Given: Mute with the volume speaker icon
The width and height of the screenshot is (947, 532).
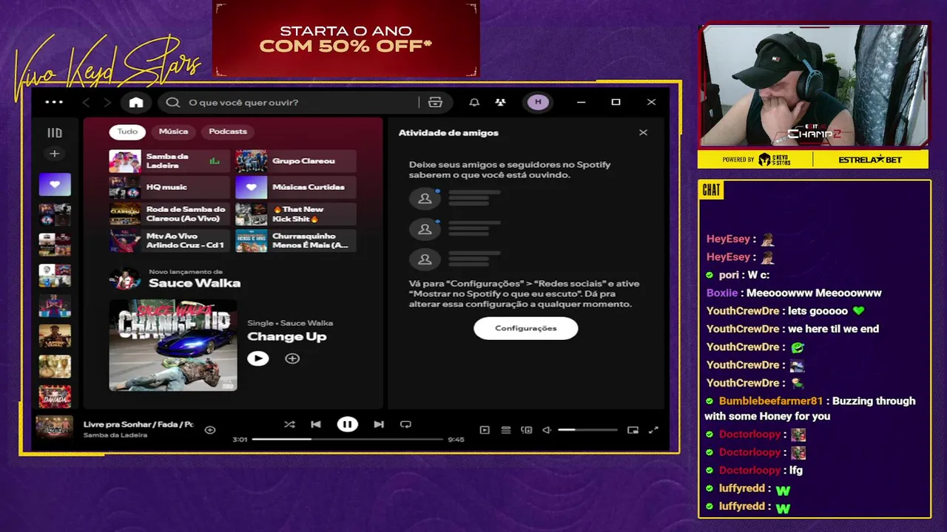Looking at the screenshot, I should point(547,430).
